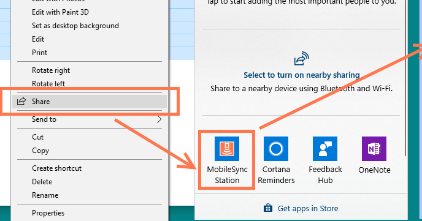Image resolution: width=422 pixels, height=221 pixels.
Task: Select Share in the context menu
Action: (90, 102)
